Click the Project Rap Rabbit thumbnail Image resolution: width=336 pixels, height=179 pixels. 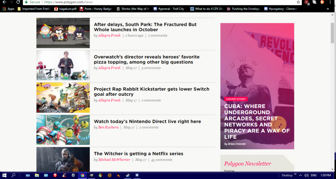pos(63,98)
